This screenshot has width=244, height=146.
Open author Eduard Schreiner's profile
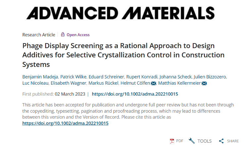click(106, 77)
